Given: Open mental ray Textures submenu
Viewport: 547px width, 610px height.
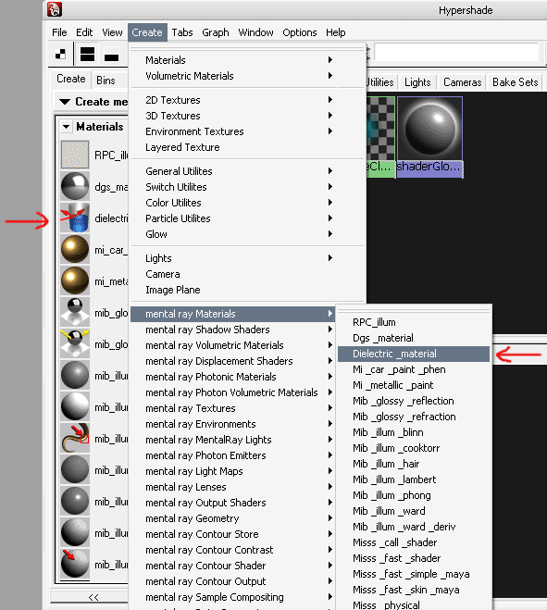Looking at the screenshot, I should (232, 408).
